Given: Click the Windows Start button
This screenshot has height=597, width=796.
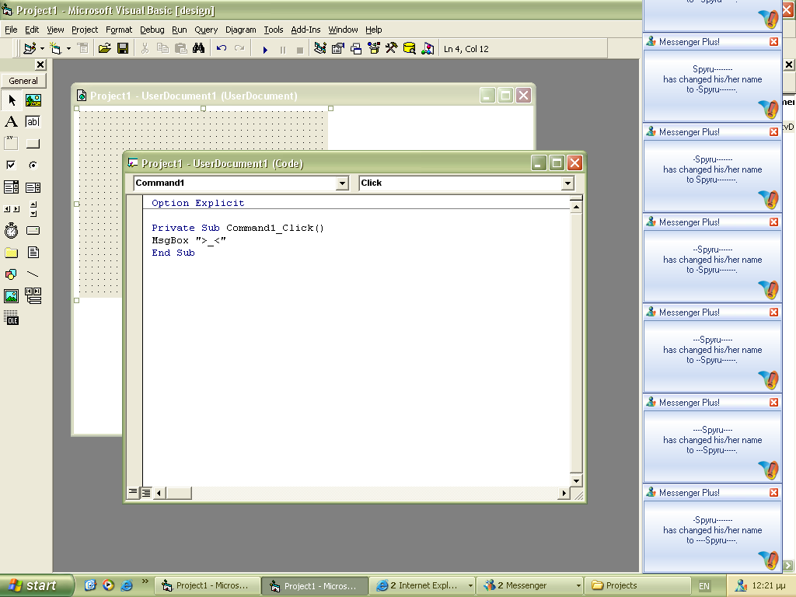Looking at the screenshot, I should 37,585.
